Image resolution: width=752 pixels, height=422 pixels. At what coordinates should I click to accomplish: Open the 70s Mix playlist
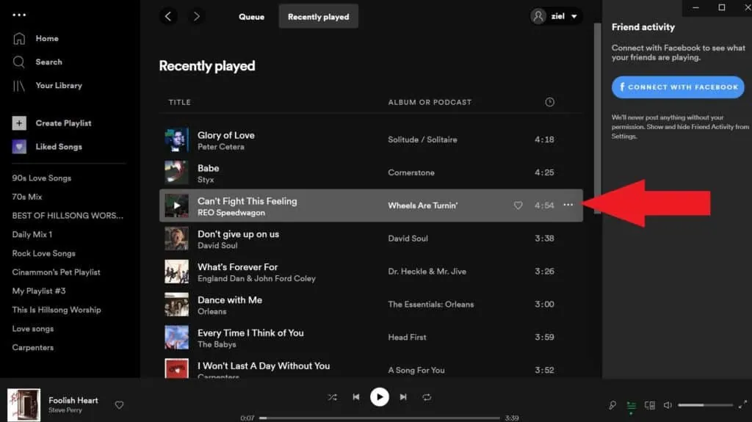click(x=27, y=197)
